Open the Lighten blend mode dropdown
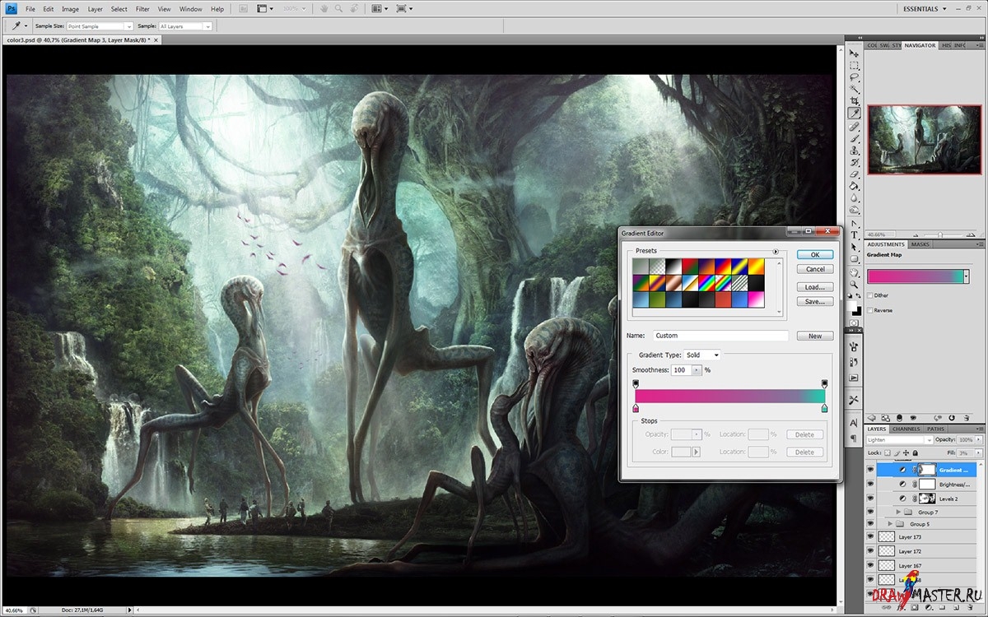988x617 pixels. tap(902, 440)
